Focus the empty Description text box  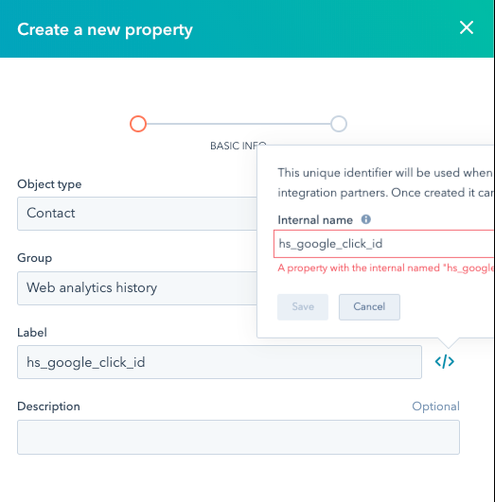point(239,438)
